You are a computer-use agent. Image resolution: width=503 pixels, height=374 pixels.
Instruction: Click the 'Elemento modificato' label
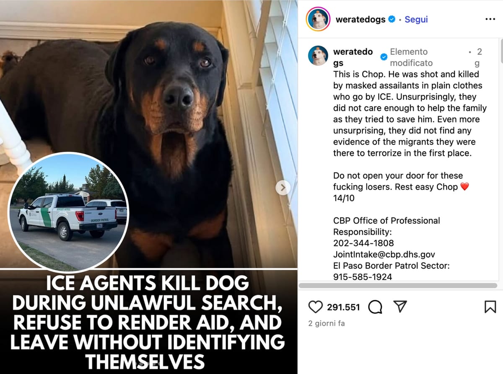(411, 57)
